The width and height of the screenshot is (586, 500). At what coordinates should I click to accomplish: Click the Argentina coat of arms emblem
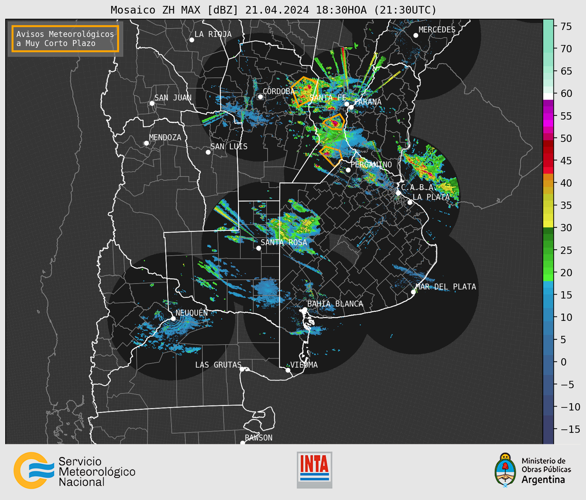(x=505, y=470)
